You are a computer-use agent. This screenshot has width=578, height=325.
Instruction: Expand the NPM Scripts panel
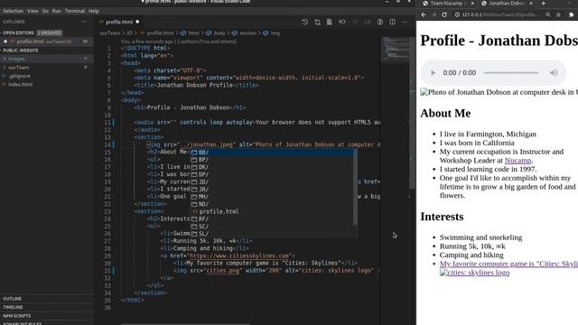pos(17,316)
